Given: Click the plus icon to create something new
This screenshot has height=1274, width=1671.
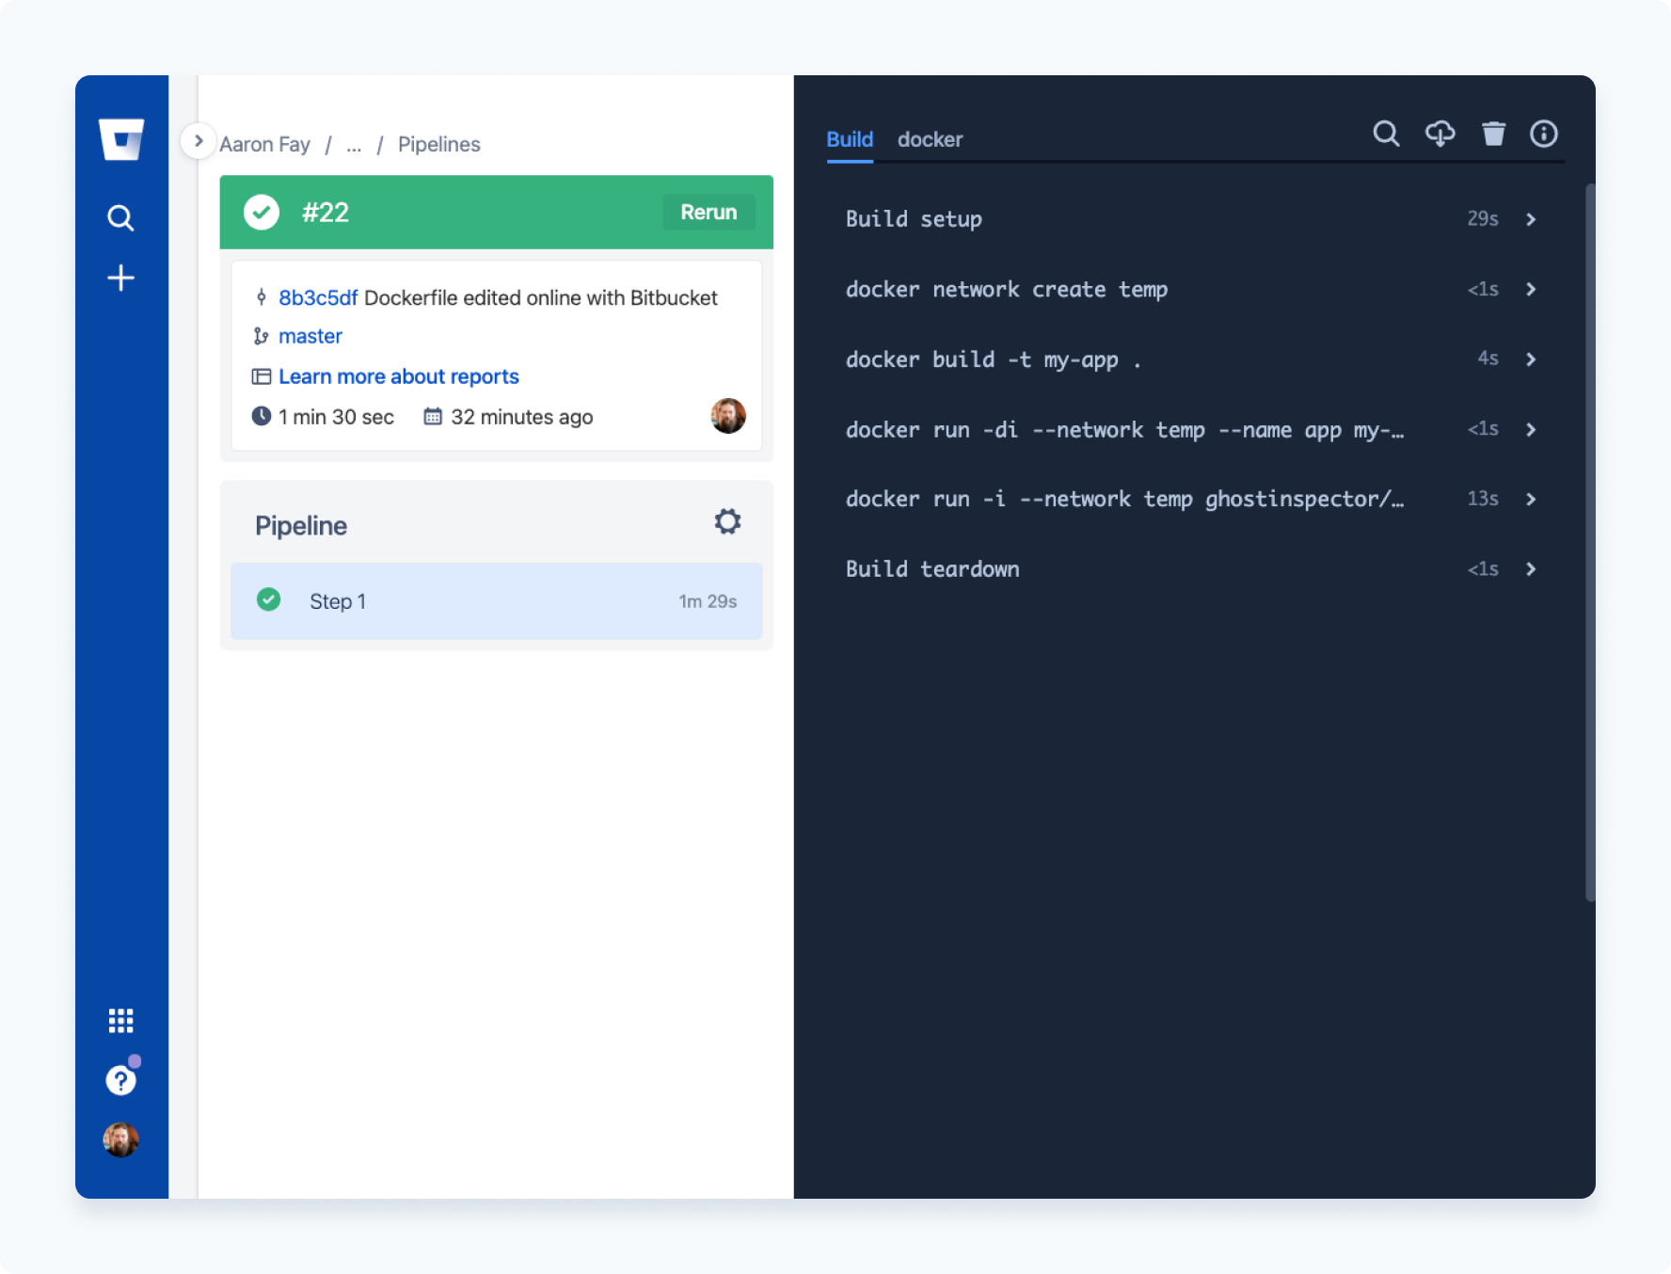Looking at the screenshot, I should [120, 278].
